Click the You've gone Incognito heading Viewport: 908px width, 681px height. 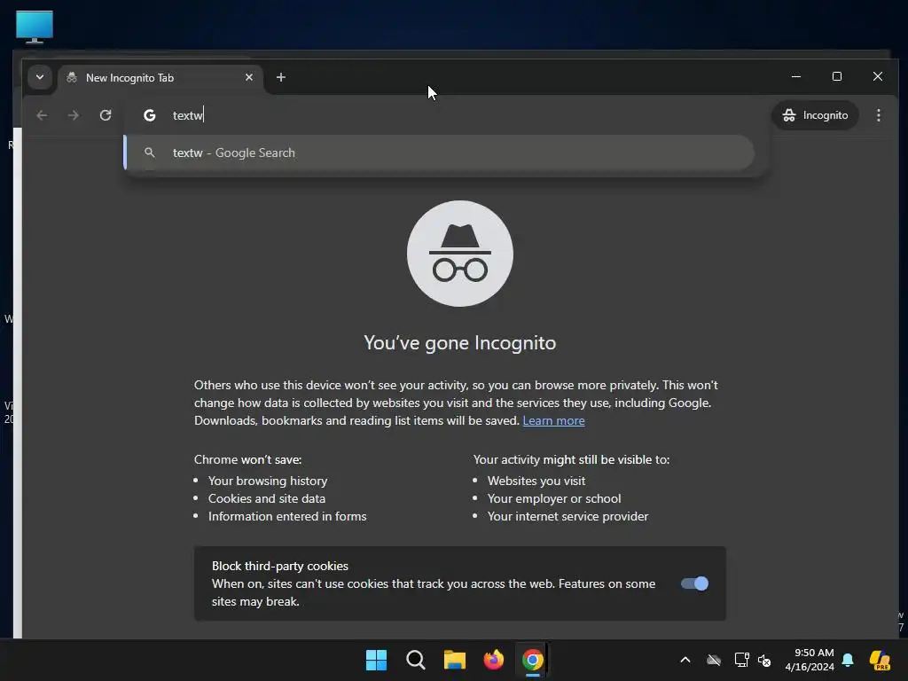click(x=460, y=343)
